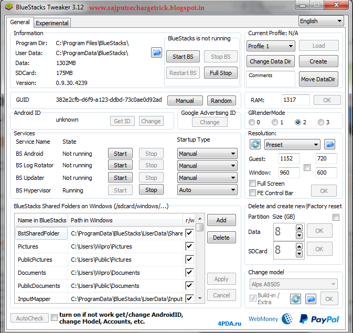Click the GUID Random button
The width and height of the screenshot is (353, 333).
pyautogui.click(x=221, y=100)
